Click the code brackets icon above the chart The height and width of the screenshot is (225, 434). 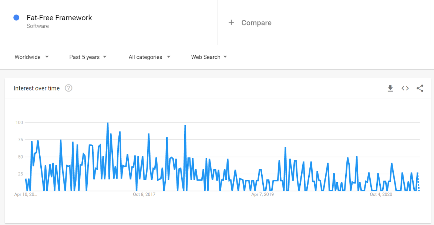pyautogui.click(x=405, y=88)
